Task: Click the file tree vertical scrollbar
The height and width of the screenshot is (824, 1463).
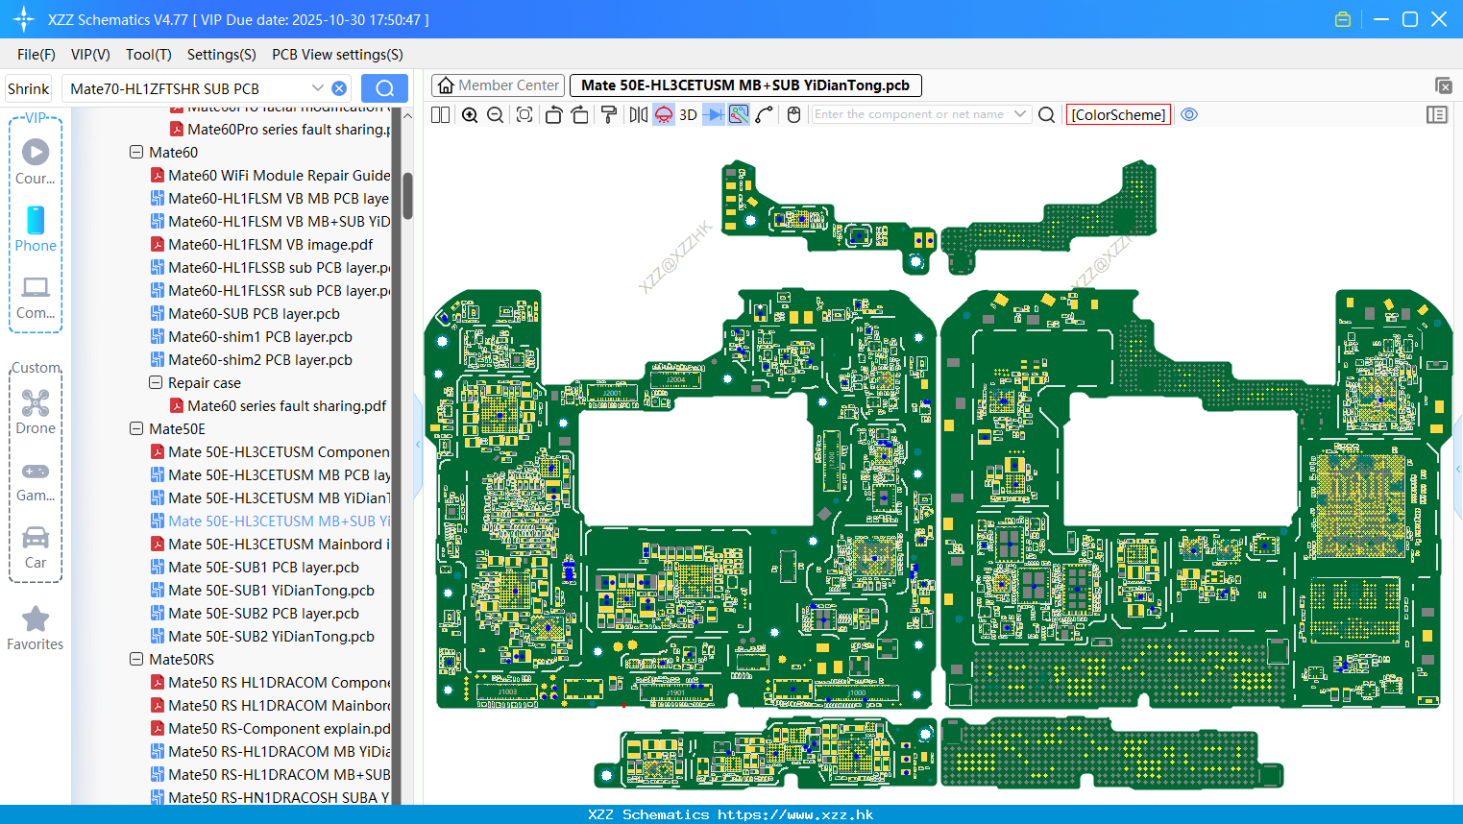Action: click(407, 196)
